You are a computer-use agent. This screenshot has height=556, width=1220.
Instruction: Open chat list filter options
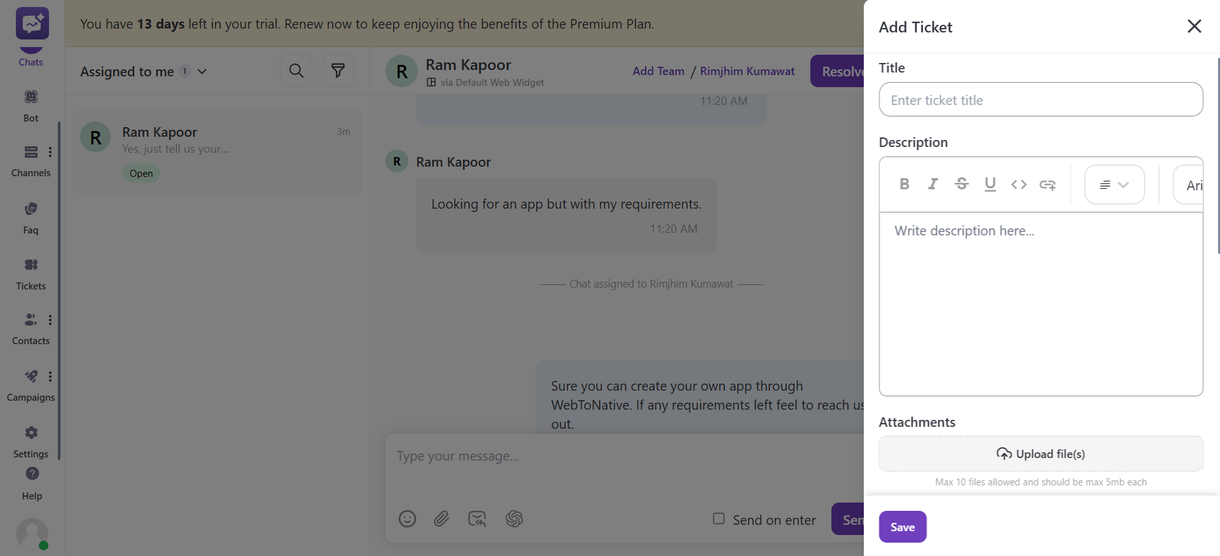(338, 71)
